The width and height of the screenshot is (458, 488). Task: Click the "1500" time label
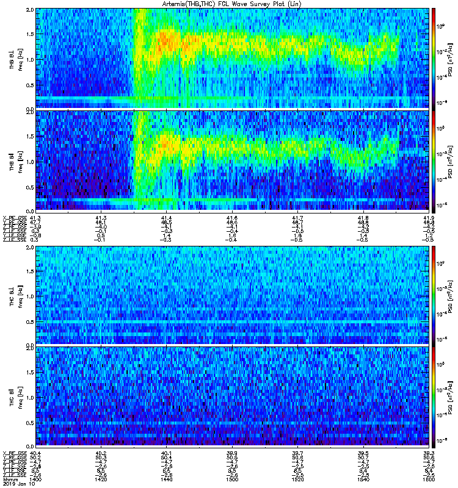point(232,479)
